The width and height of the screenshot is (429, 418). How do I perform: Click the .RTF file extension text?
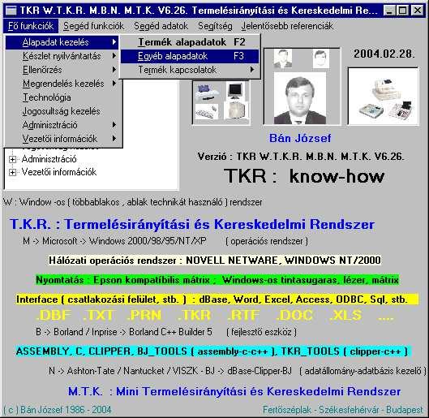click(243, 316)
